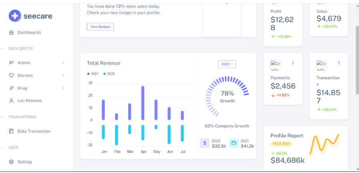
Task: Click the Drug link icon
Action: (x=11, y=88)
